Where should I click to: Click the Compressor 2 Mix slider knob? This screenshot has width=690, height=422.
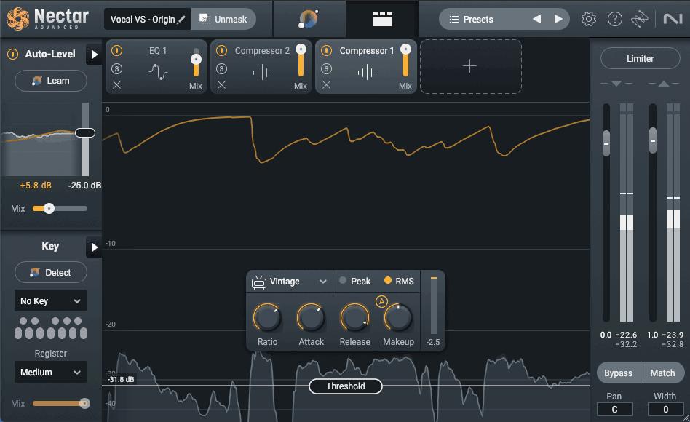tap(301, 49)
